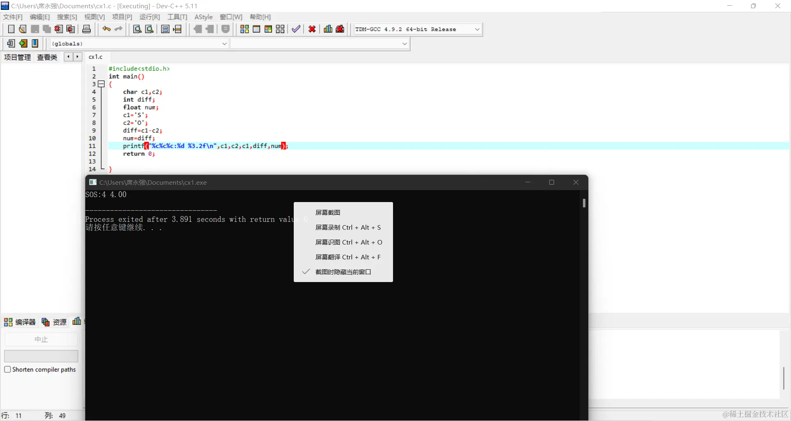Select the cx1.c editor tab

[x=96, y=57]
